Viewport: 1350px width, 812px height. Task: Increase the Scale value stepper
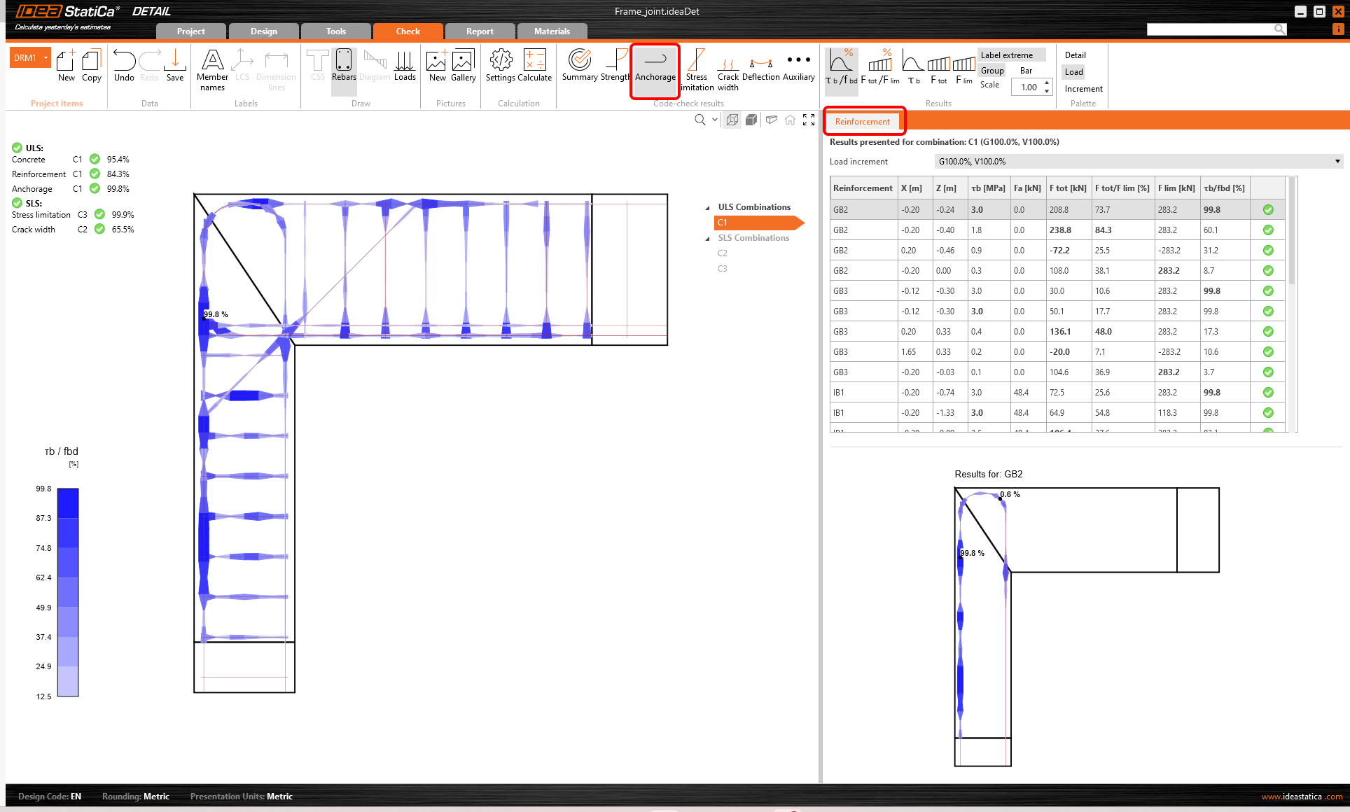[x=1047, y=83]
